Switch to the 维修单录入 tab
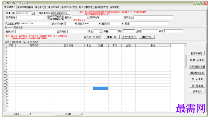Viewport: 211px width, 118px height. point(10,7)
